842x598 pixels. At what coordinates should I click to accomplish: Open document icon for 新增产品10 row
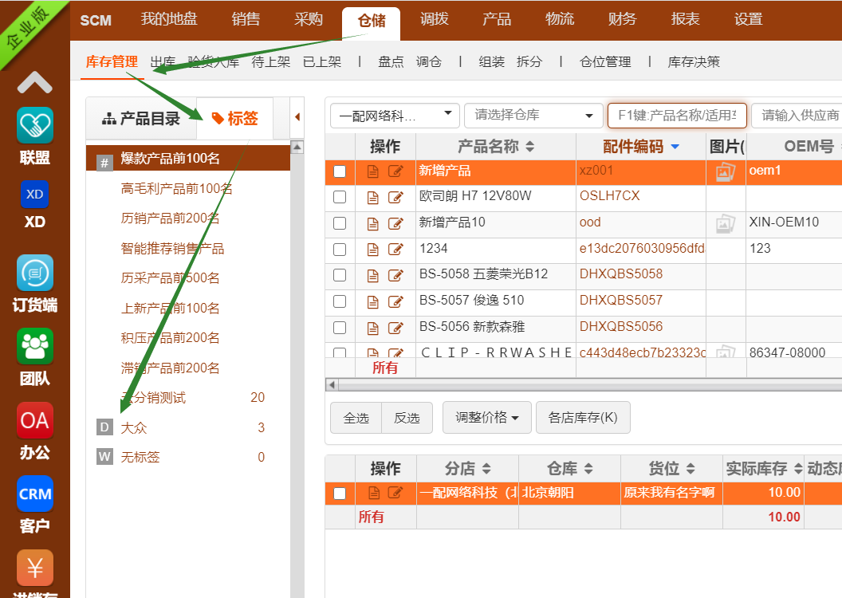tap(372, 223)
